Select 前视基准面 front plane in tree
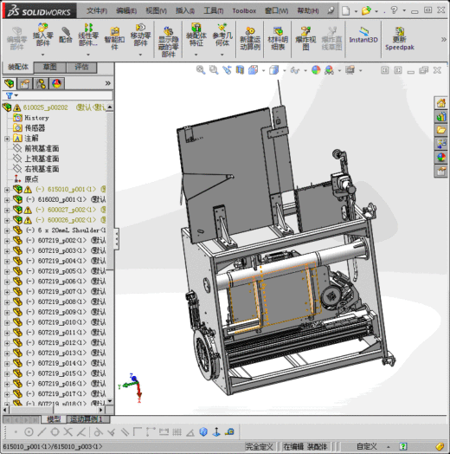Viewport: 450px width, 454px height. click(42, 148)
